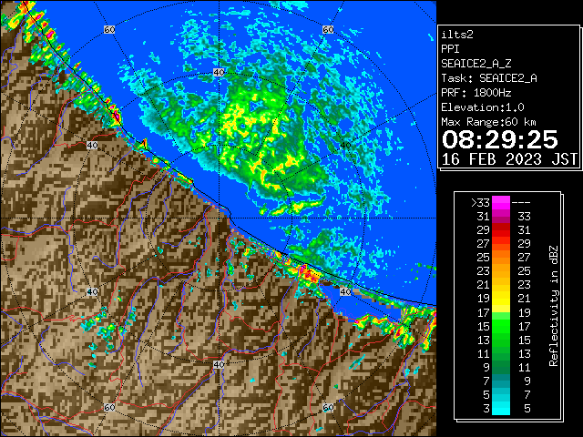Click the '3' label at legend bottom left

pos(486,409)
